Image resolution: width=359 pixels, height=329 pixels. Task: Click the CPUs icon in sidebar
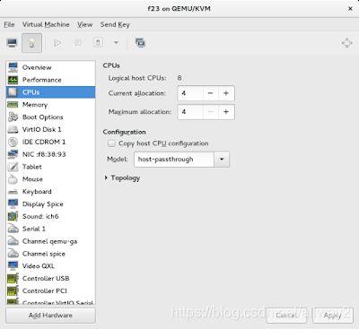13,92
